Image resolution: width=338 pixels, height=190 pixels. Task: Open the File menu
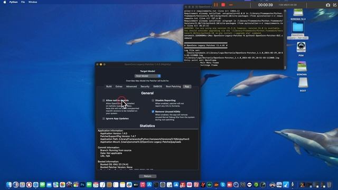[23, 2]
